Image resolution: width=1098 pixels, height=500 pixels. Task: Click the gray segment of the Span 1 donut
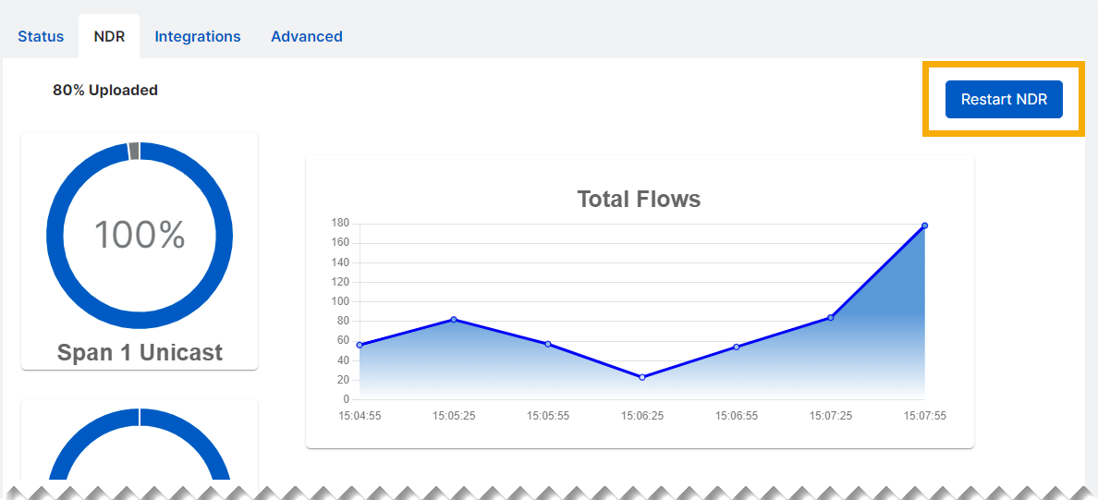click(134, 152)
